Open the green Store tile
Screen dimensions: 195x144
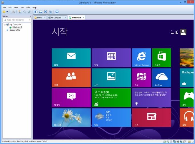click(x=162, y=58)
